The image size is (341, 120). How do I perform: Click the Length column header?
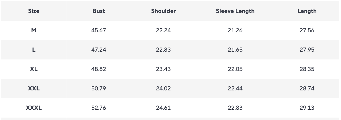tap(307, 11)
